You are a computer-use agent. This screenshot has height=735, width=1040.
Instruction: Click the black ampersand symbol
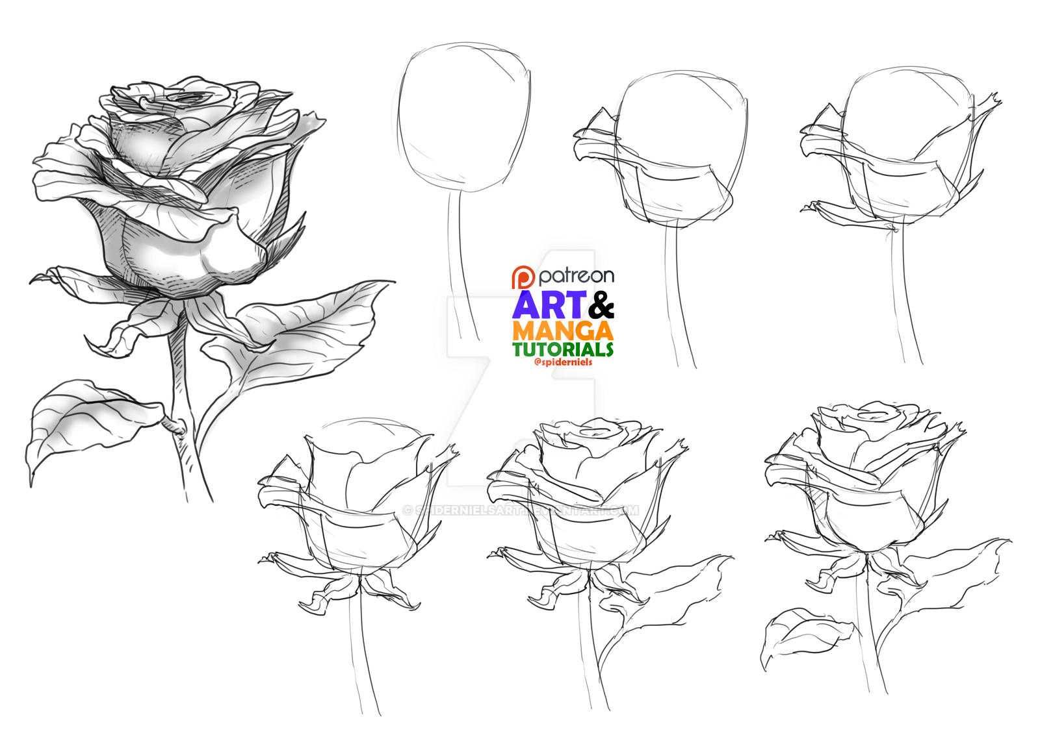click(x=601, y=305)
